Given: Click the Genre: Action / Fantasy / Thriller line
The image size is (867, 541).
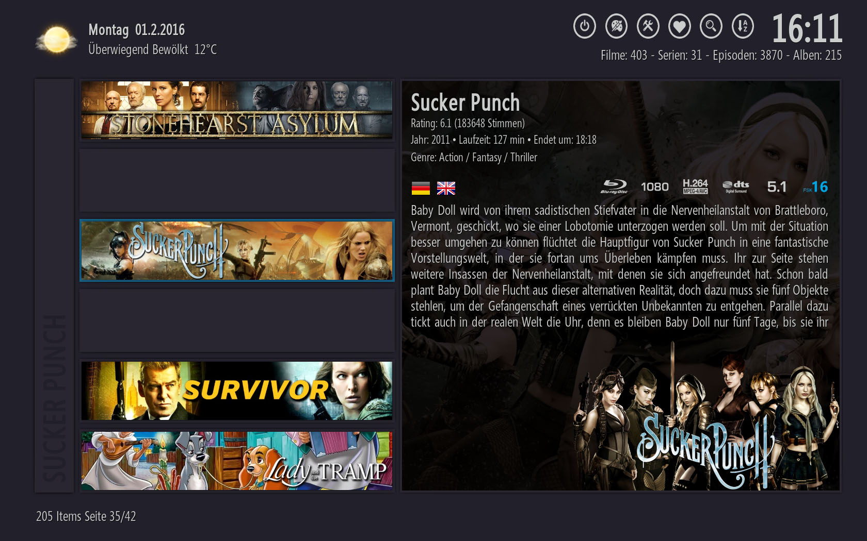Looking at the screenshot, I should click(474, 158).
